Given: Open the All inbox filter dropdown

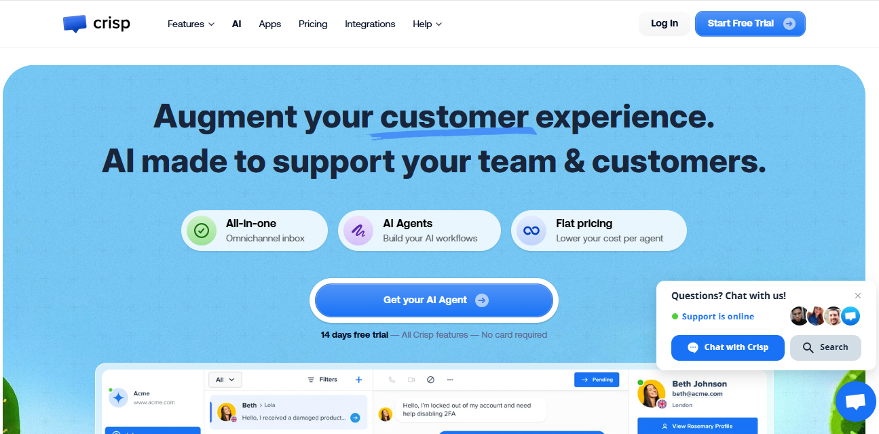Looking at the screenshot, I should click(225, 380).
